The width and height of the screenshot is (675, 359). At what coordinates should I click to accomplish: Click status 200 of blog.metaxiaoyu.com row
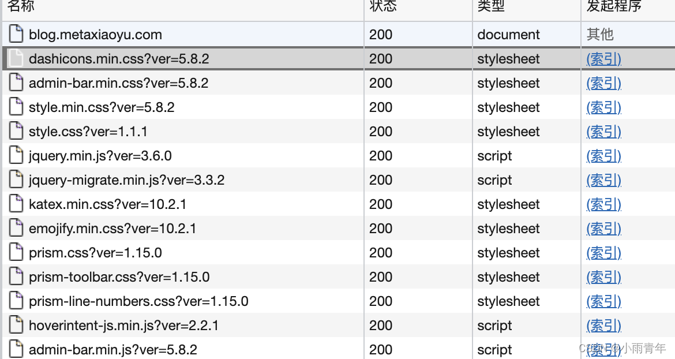381,35
